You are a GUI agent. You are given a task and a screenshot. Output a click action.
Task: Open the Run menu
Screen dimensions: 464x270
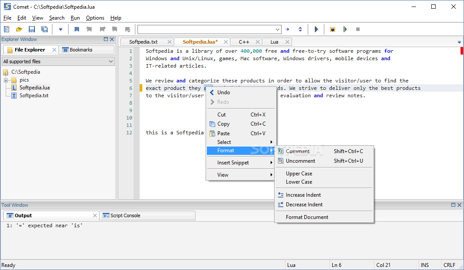click(75, 18)
